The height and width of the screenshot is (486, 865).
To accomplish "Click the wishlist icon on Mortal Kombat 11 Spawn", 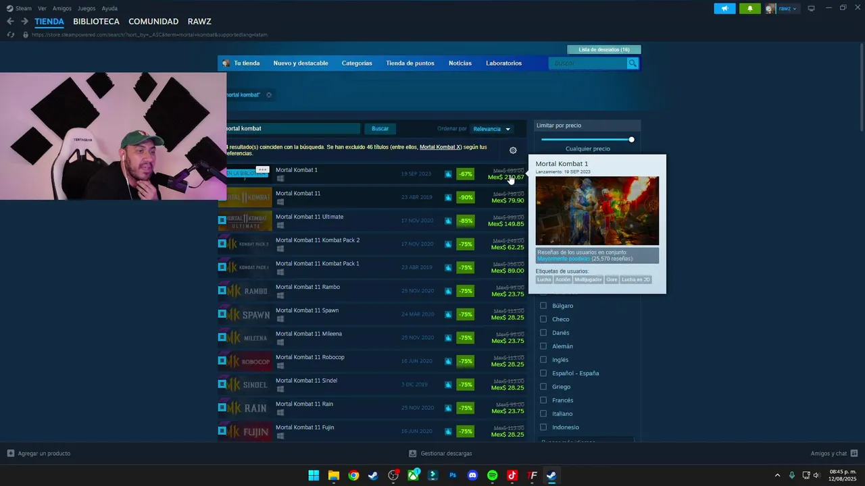I will point(222,314).
